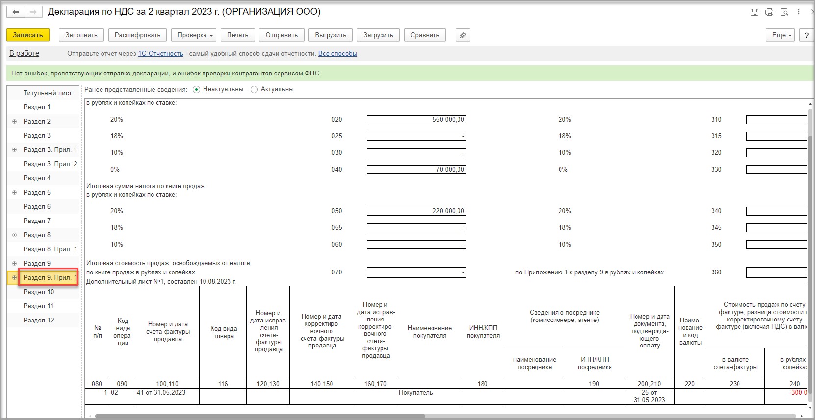
Task: Open Раздел 11 in the section list
Action: tap(38, 306)
